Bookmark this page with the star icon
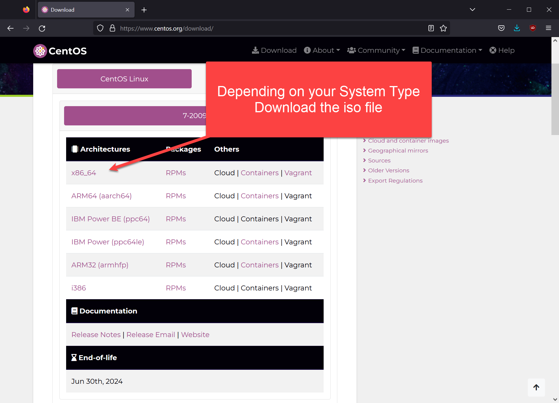 click(443, 28)
